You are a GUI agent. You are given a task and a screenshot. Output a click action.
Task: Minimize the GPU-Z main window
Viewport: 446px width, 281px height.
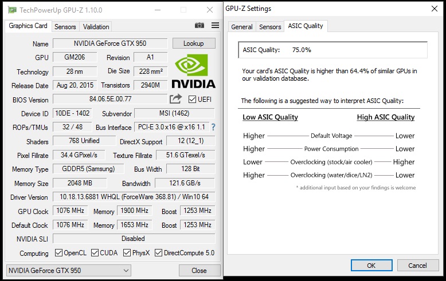pyautogui.click(x=158, y=10)
